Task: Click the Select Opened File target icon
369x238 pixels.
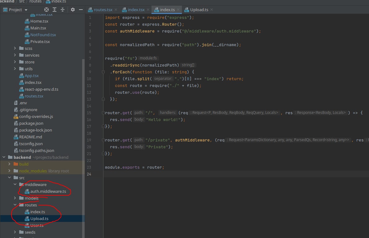Action: (46, 10)
